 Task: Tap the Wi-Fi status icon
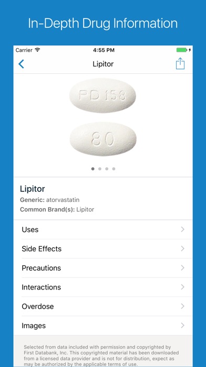click(x=37, y=50)
